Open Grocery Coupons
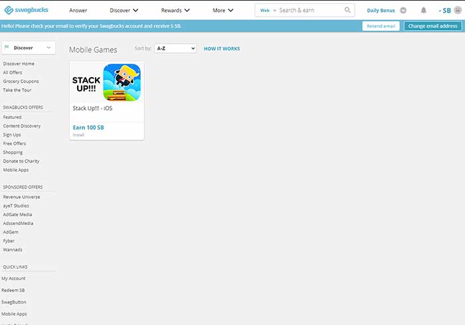The height and width of the screenshot is (325, 465). pos(21,81)
